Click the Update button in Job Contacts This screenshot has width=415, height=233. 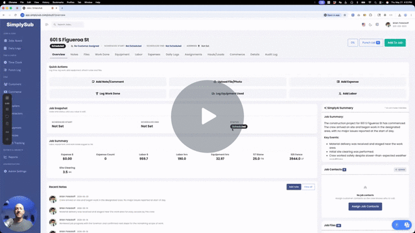coord(400,170)
